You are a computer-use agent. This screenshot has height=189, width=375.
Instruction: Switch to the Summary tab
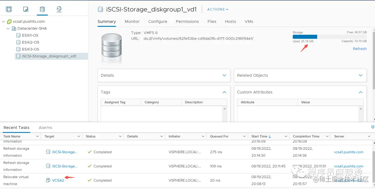[107, 22]
